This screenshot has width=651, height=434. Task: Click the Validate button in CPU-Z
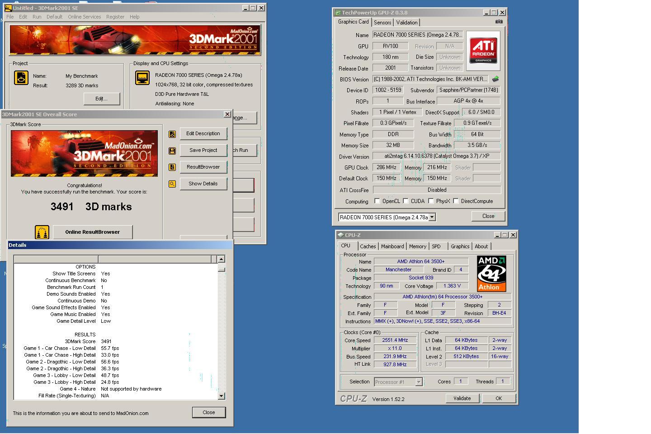tap(462, 398)
